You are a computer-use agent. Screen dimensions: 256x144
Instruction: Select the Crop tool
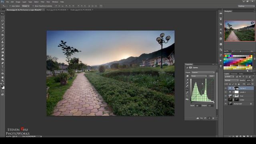2,28
